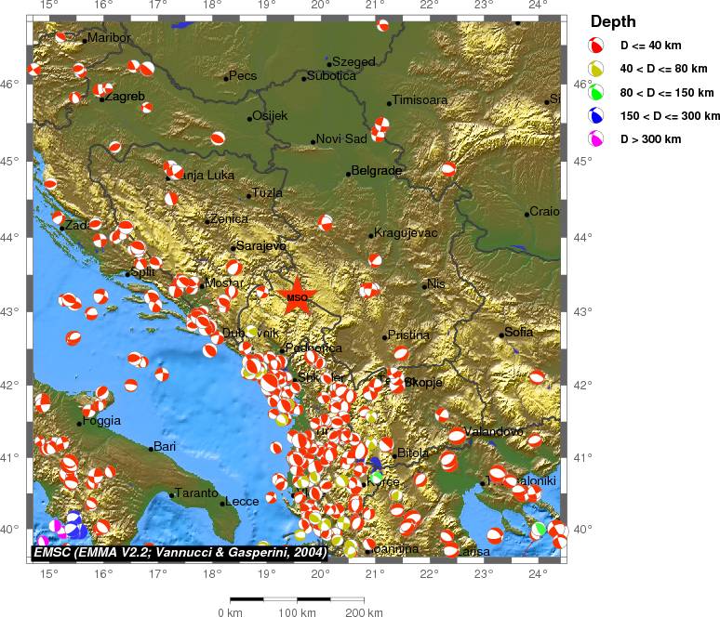Click the beachball east of Belgrade
Image resolution: width=720 pixels, height=617 pixels.
[x=448, y=169]
